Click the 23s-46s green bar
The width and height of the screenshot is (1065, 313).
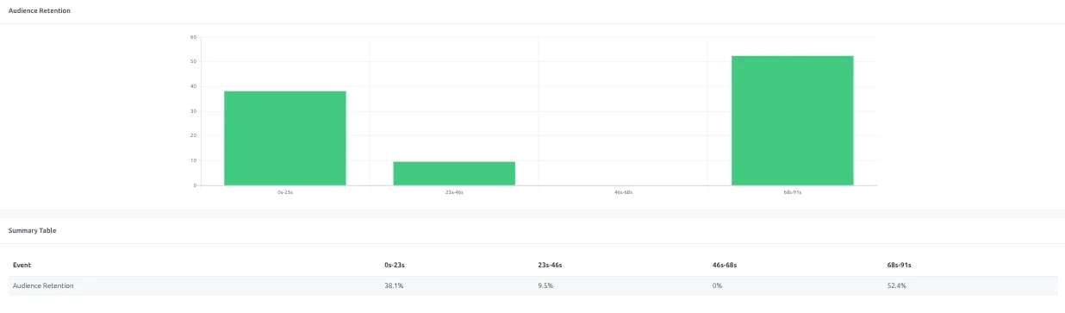point(454,173)
